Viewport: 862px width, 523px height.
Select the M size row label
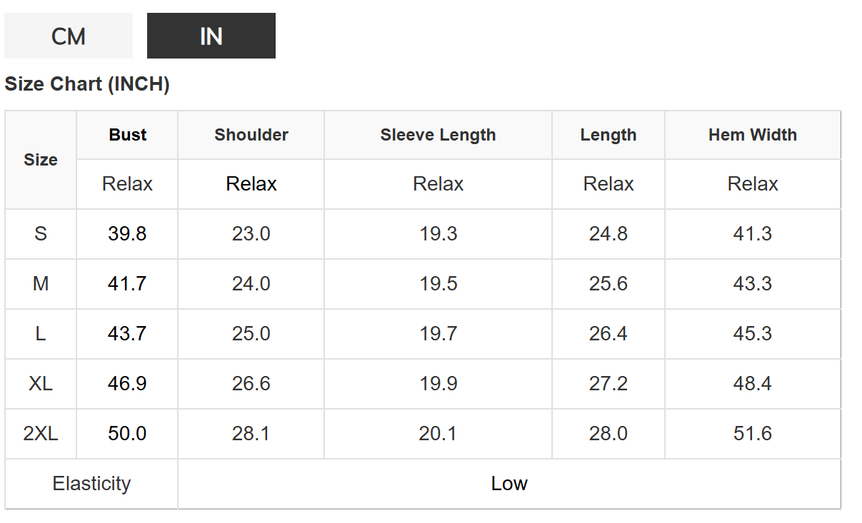click(x=41, y=284)
